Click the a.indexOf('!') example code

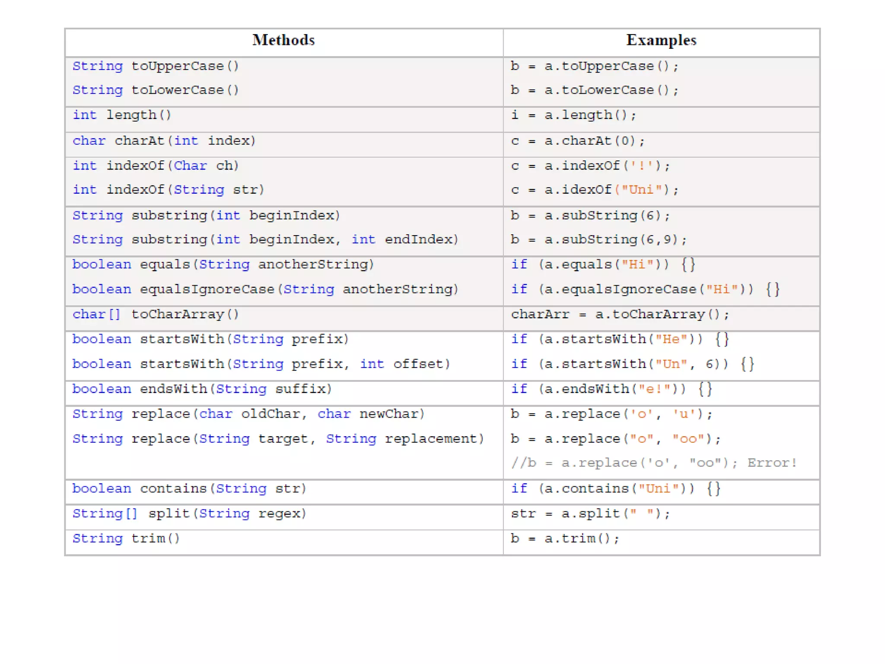(x=590, y=166)
